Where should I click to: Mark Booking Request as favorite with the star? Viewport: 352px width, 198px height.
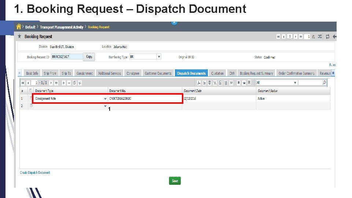[19, 36]
